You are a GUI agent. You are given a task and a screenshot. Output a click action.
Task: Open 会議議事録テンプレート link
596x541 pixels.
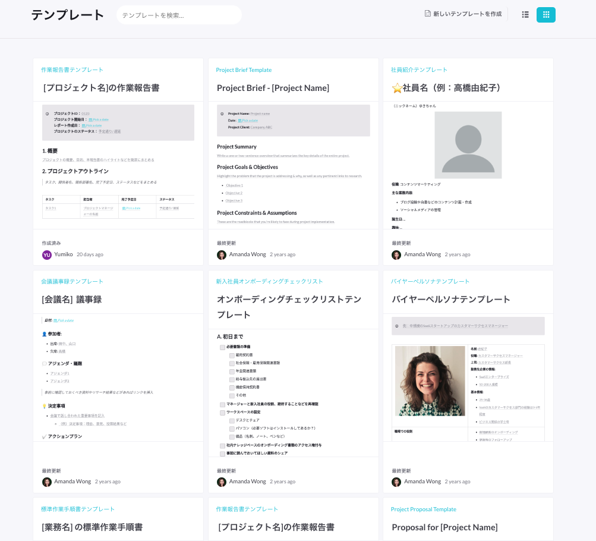point(72,281)
